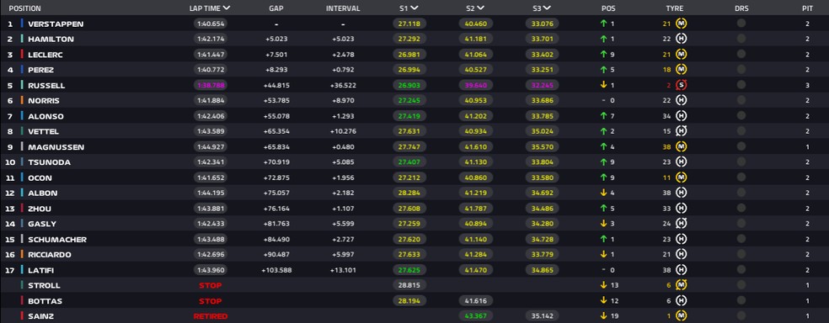Select driver name RICCIARDO
Screen dimensions: 829x323
[50, 255]
